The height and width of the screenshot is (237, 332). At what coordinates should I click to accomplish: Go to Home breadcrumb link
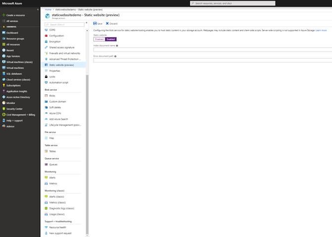click(48, 9)
